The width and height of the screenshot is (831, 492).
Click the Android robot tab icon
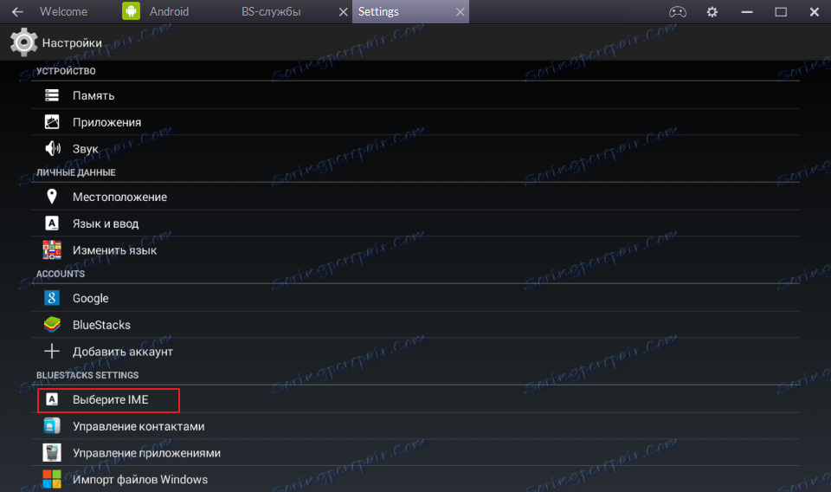(131, 11)
